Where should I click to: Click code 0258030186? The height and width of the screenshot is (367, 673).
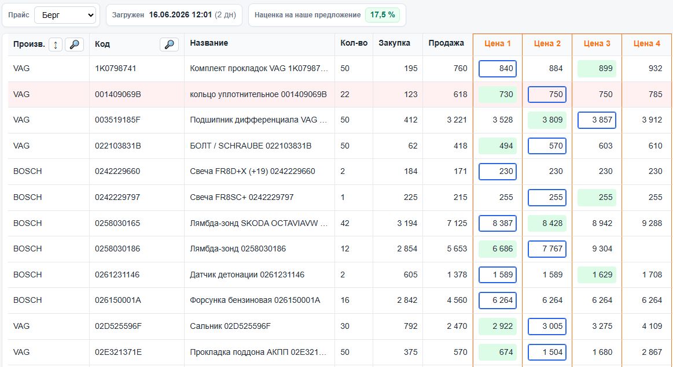[117, 249]
